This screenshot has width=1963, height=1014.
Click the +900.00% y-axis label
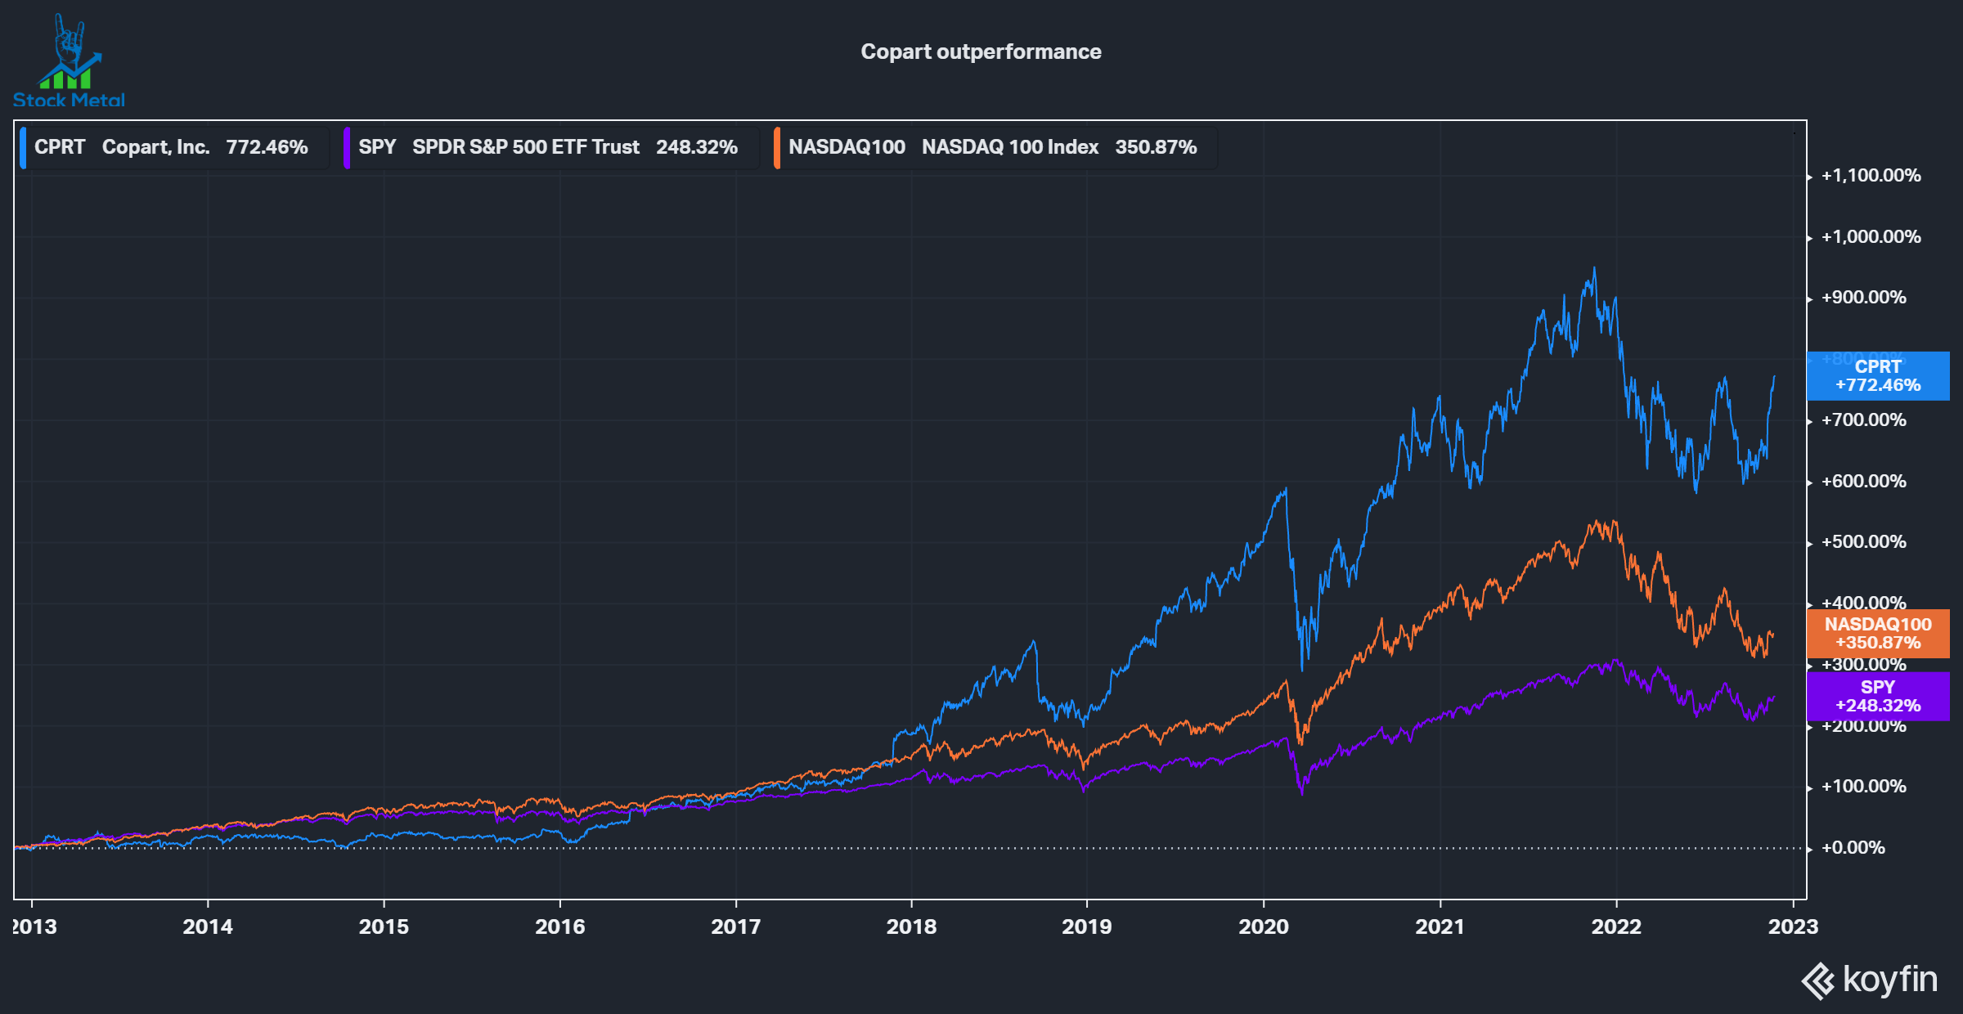1863,298
